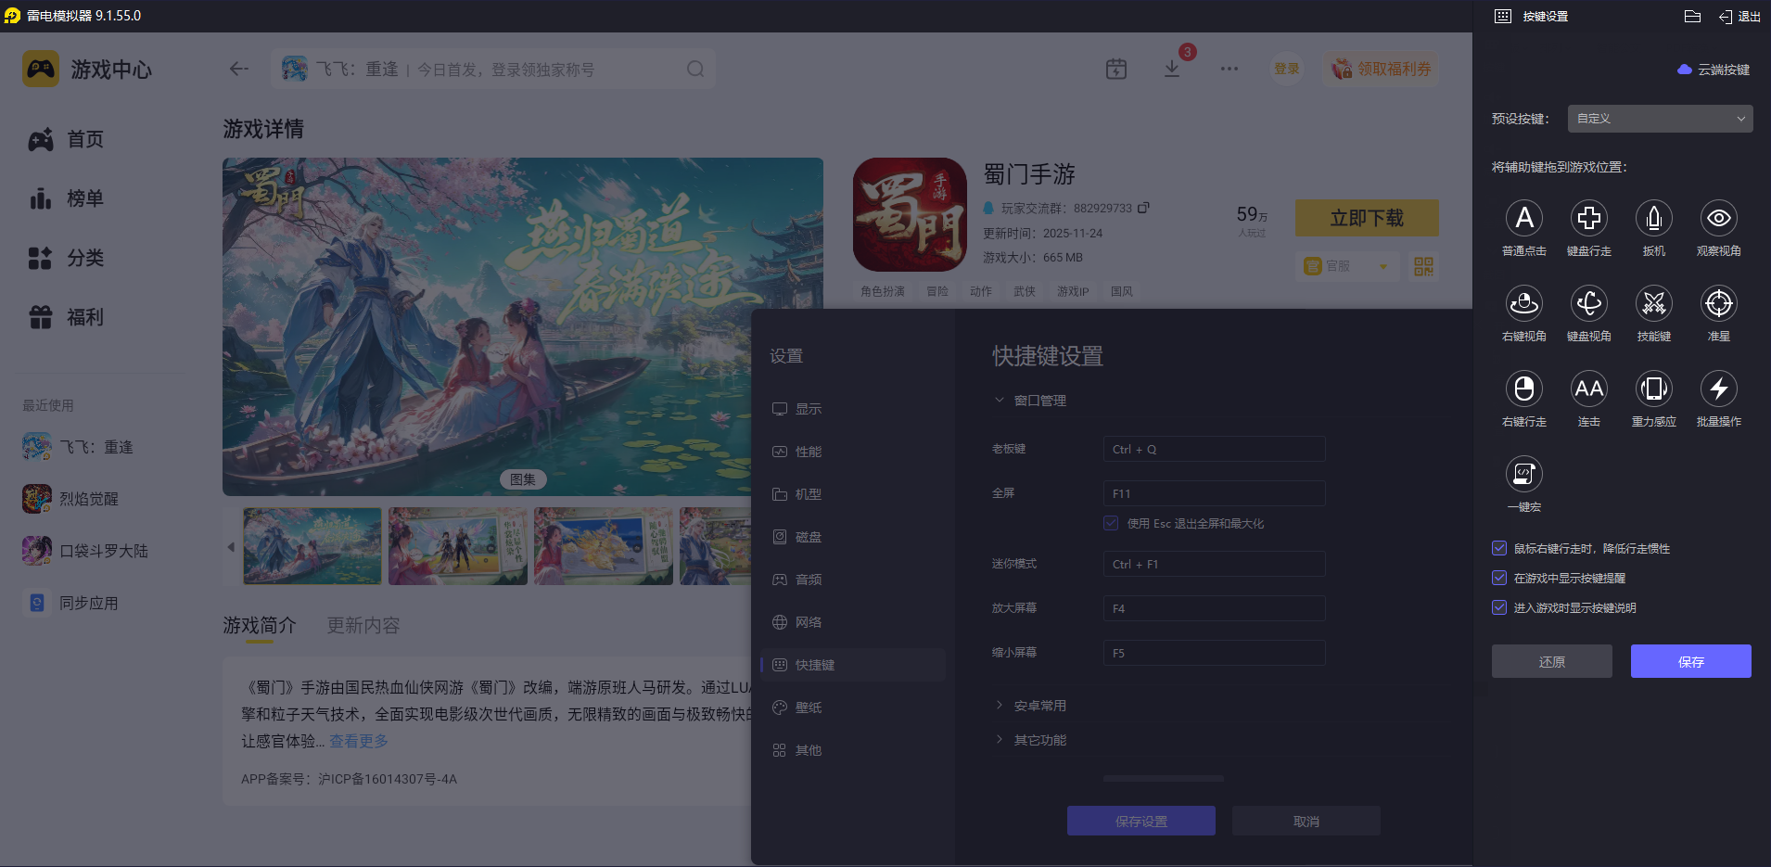This screenshot has height=867, width=1771.
Task: Select the 扳机 trigger mapping icon
Action: pyautogui.click(x=1654, y=218)
